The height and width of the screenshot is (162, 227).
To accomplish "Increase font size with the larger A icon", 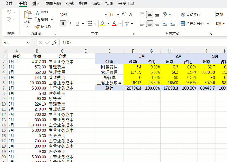I will (x=123, y=15).
